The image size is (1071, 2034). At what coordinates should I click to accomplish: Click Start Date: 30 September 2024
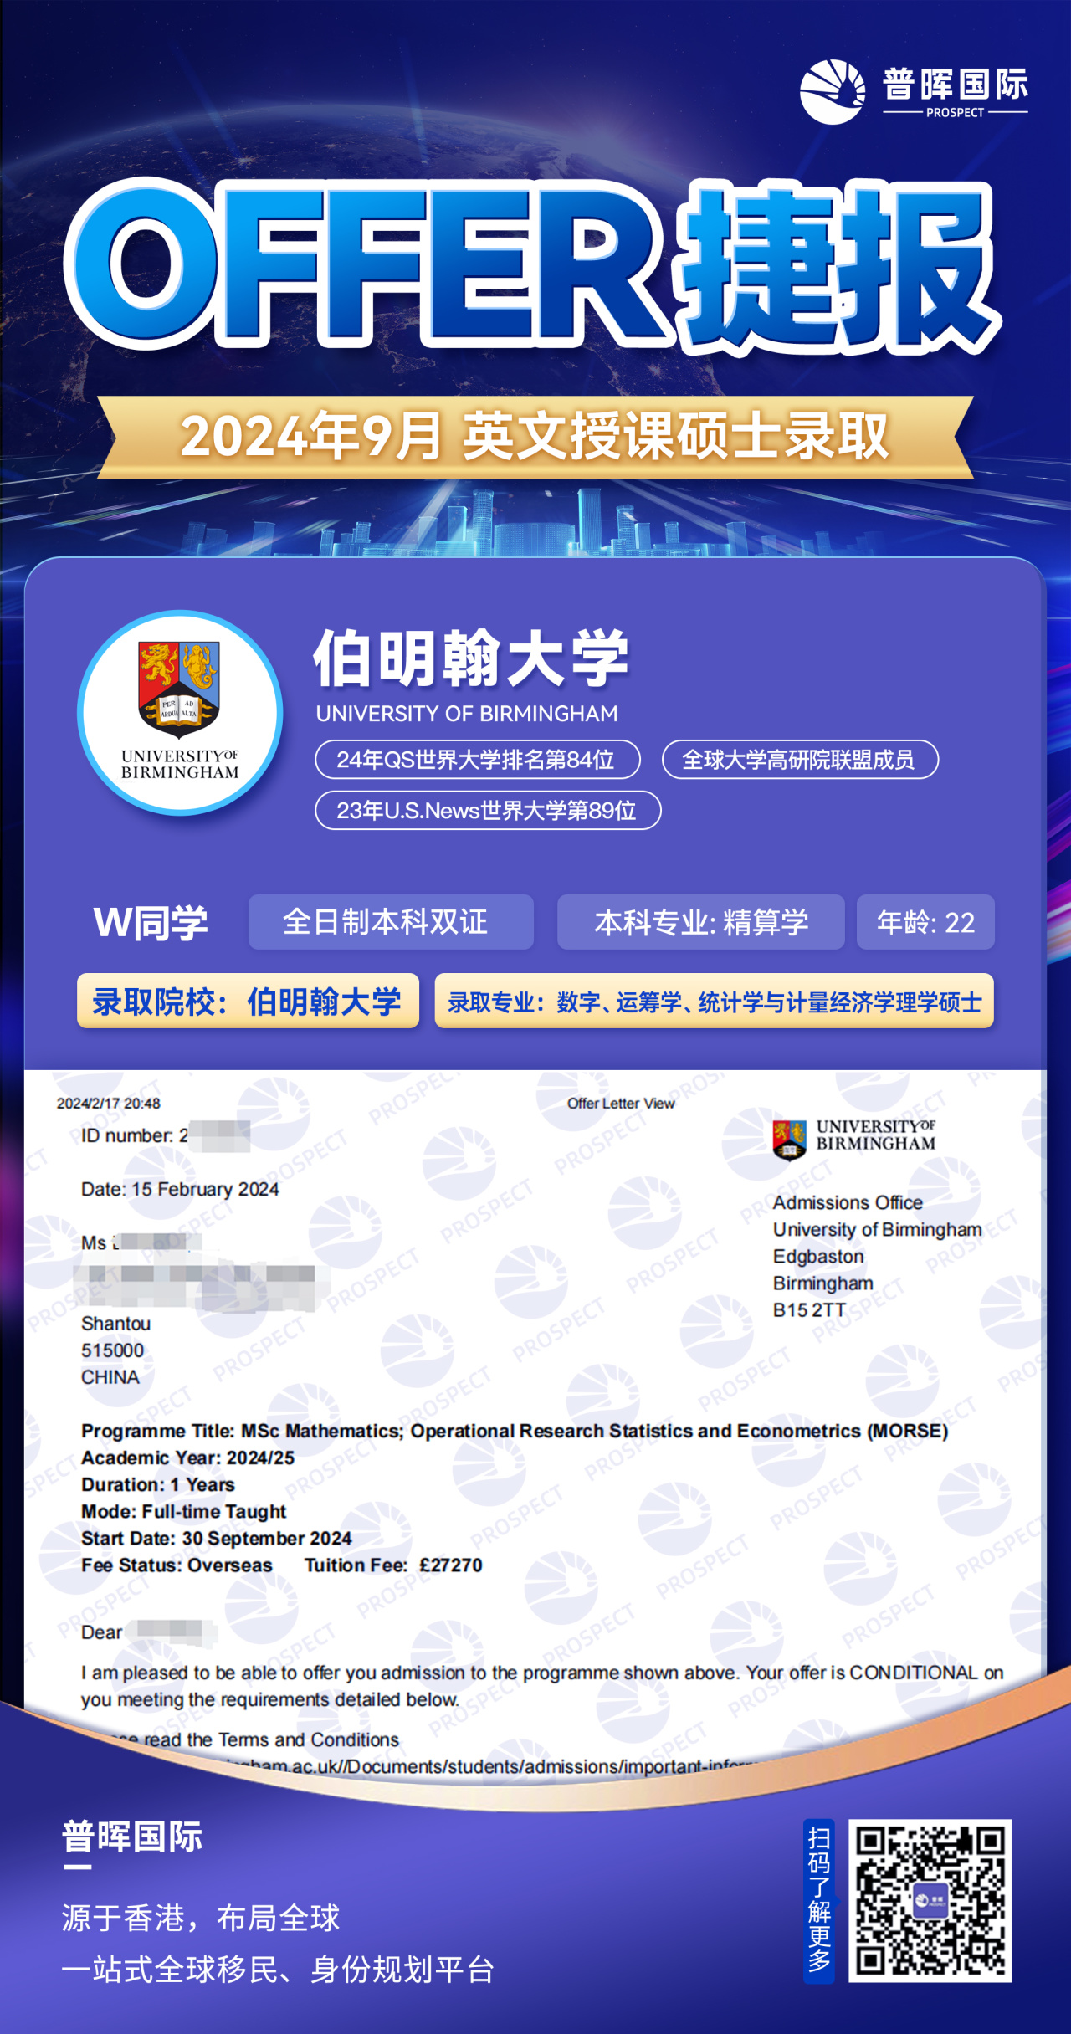[x=216, y=1539]
